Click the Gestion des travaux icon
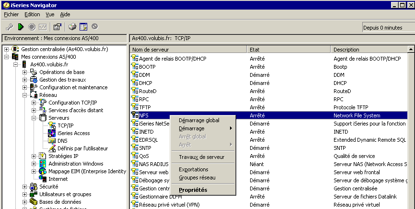The image size is (415, 209). [x=34, y=80]
